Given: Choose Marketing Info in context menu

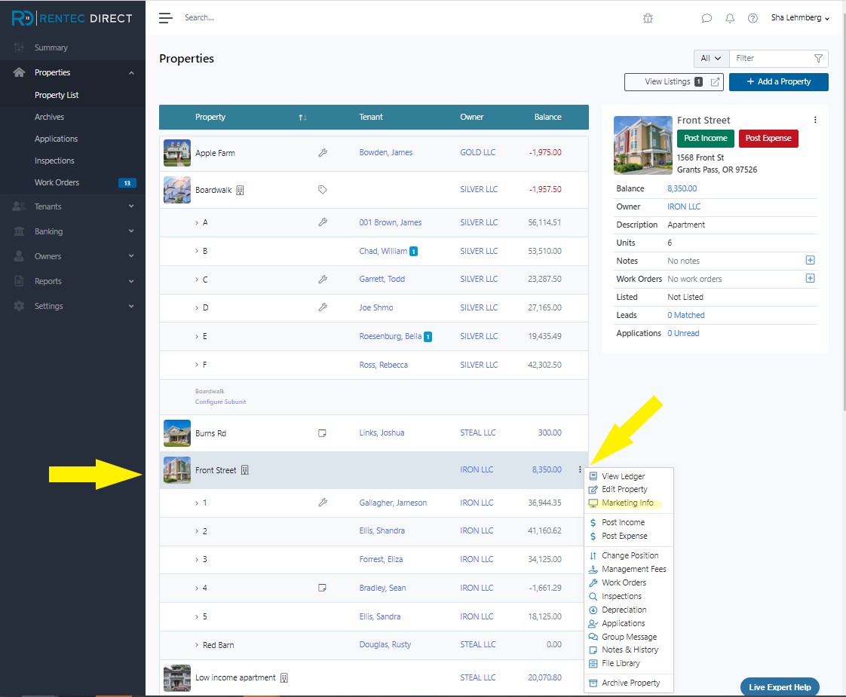Looking at the screenshot, I should click(x=627, y=503).
